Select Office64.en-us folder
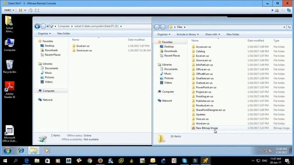This screenshot has width=294, height=165. [204, 74]
